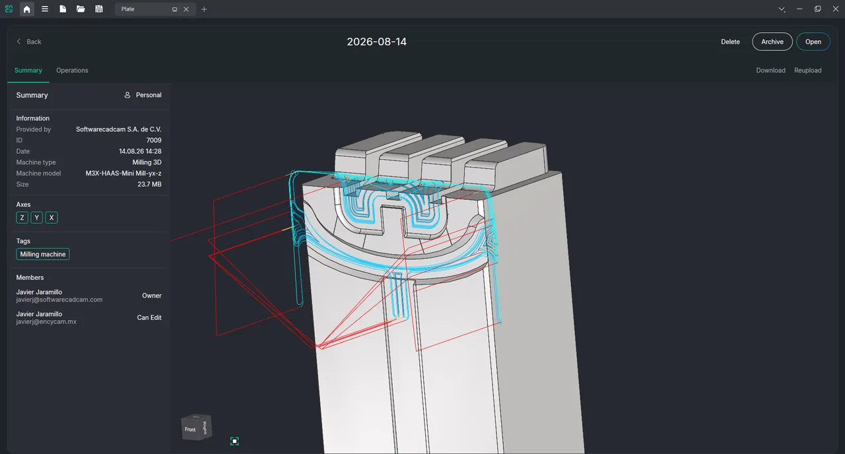Switch to the Summary tab
Viewport: 845px width, 454px height.
click(x=28, y=71)
